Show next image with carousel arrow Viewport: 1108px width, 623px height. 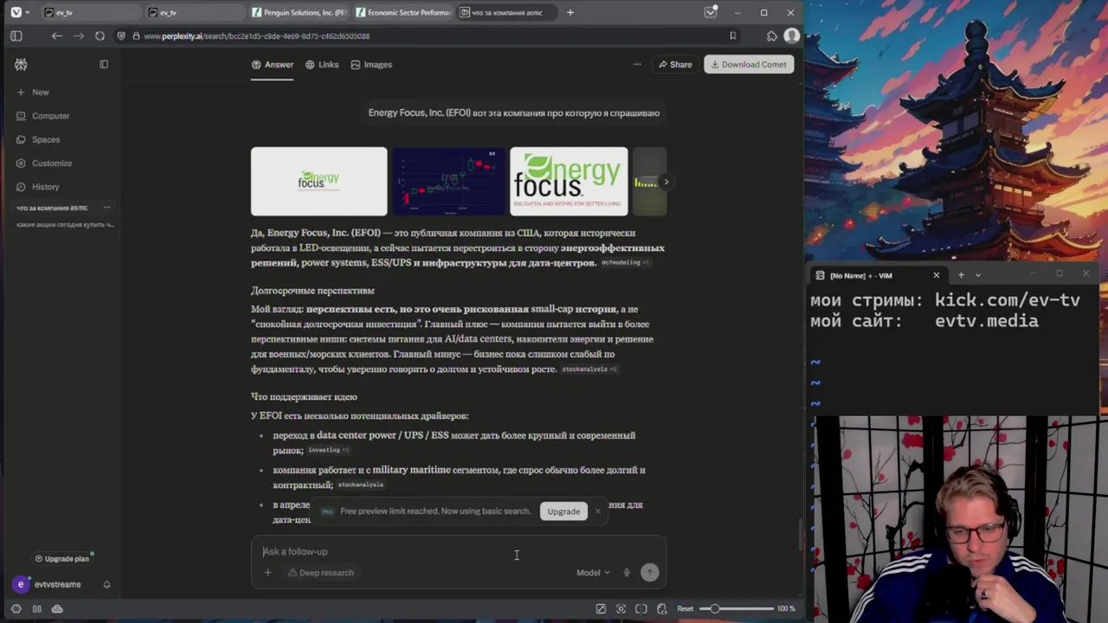click(665, 182)
